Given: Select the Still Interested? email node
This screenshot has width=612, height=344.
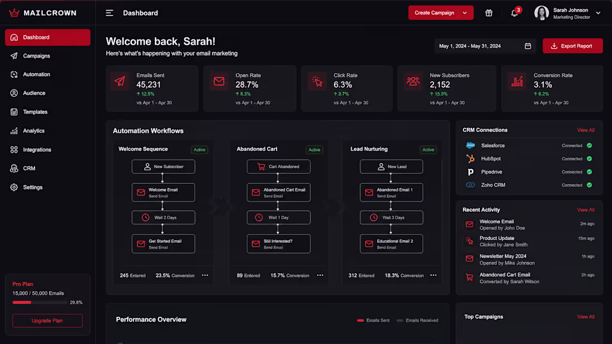Looking at the screenshot, I should coord(279,244).
